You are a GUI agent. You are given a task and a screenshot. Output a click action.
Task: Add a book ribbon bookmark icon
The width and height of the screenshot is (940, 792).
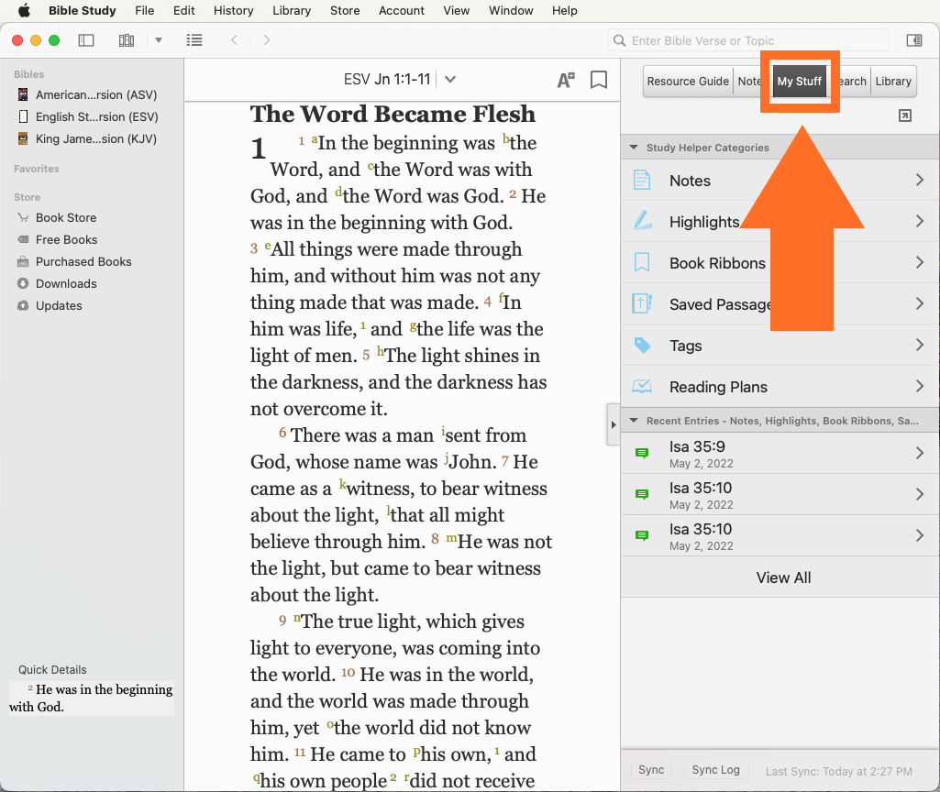599,80
